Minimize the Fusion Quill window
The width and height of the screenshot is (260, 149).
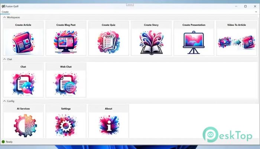point(236,6)
